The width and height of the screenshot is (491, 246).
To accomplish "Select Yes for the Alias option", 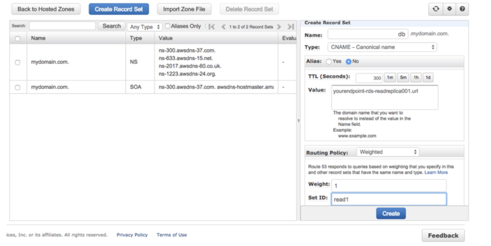I will 328,62.
